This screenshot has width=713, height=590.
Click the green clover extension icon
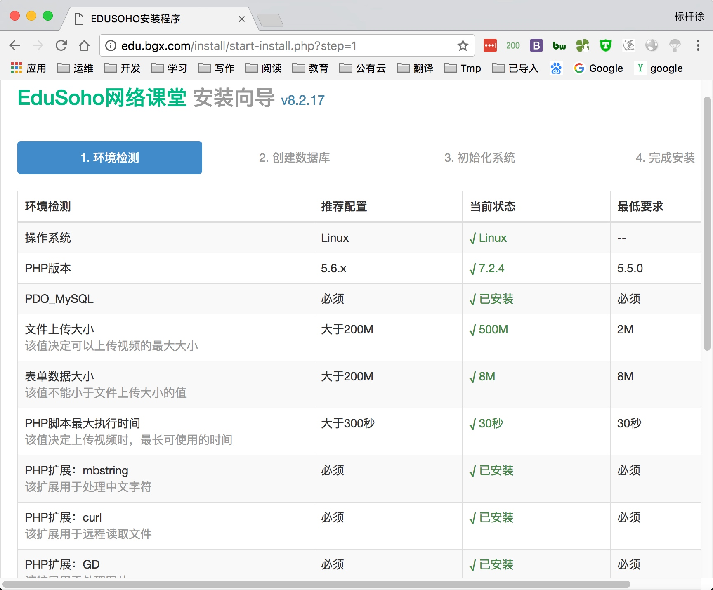tap(583, 45)
